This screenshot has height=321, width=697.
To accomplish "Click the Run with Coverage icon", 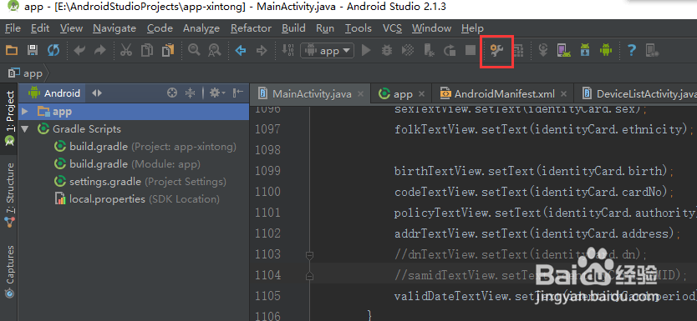I will tap(408, 51).
